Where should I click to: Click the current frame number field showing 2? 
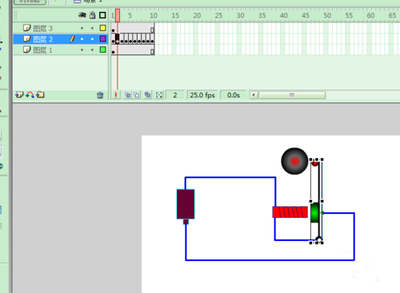pyautogui.click(x=175, y=95)
